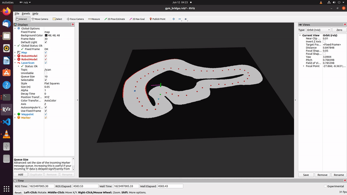The height and width of the screenshot is (195, 347).
Task: Collapse the Global Status tree
Action: coord(15,46)
